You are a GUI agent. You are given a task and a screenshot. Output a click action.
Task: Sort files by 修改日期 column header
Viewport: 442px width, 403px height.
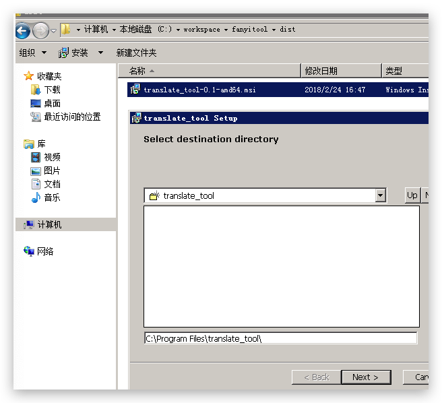click(321, 71)
